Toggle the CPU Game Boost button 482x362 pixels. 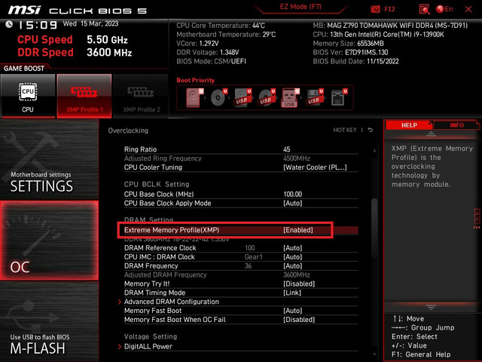(x=28, y=96)
